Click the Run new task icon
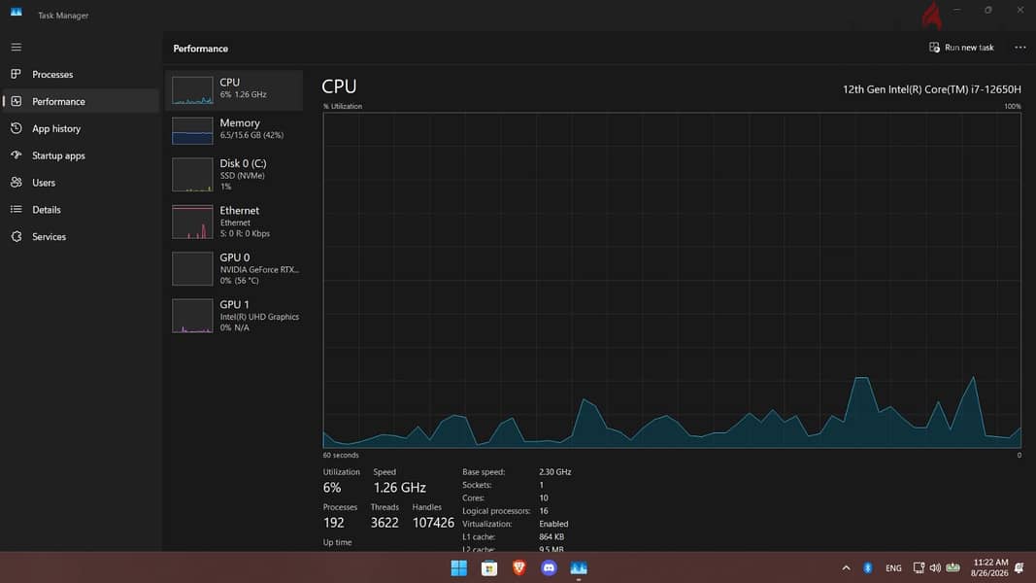The height and width of the screenshot is (583, 1036). click(934, 48)
